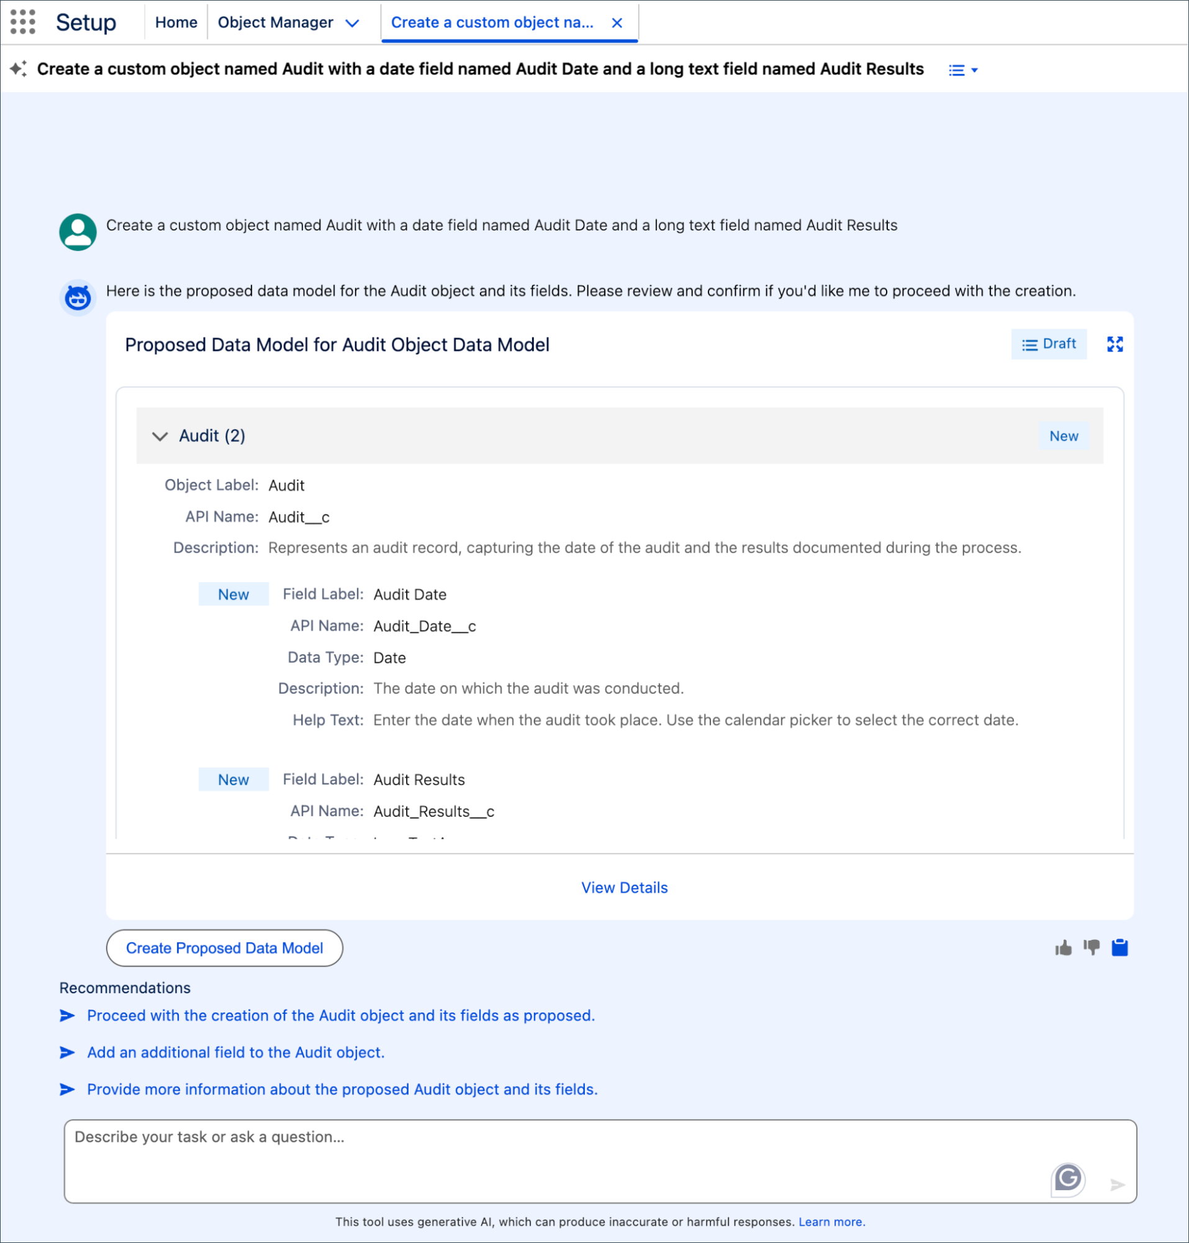Click the user avatar next to the prompt
This screenshot has width=1189, height=1243.
coord(77,232)
